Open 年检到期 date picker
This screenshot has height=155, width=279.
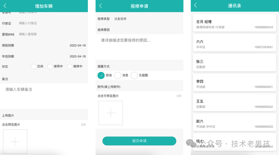(x=78, y=56)
